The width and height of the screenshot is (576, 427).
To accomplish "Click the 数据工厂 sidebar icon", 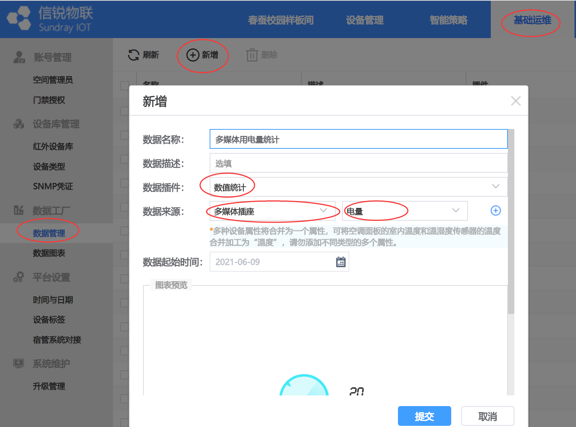I will pyautogui.click(x=19, y=210).
